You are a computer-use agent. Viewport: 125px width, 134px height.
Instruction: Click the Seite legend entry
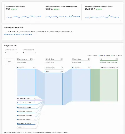[x=101, y=56]
